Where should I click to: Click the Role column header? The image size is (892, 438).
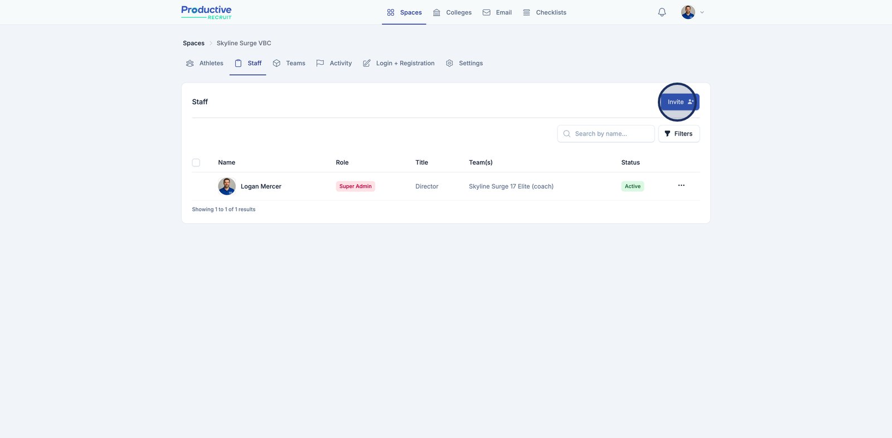[x=342, y=162]
